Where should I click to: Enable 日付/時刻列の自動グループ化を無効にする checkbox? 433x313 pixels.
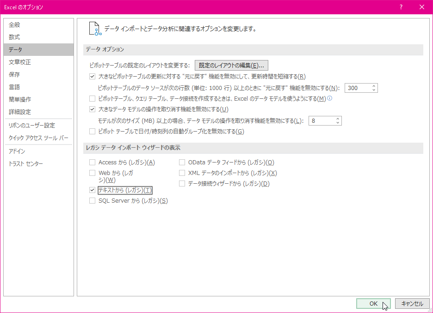(92, 132)
